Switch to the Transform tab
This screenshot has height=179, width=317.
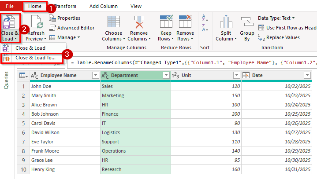[65, 6]
